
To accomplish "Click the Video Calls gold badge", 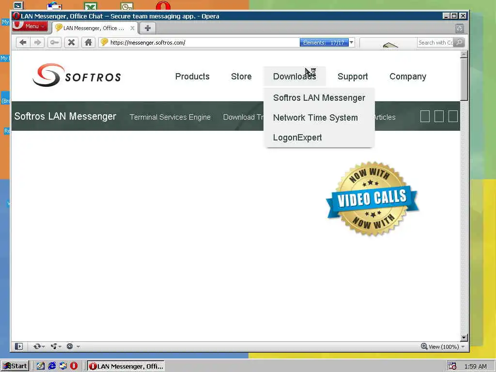I will 372,199.
